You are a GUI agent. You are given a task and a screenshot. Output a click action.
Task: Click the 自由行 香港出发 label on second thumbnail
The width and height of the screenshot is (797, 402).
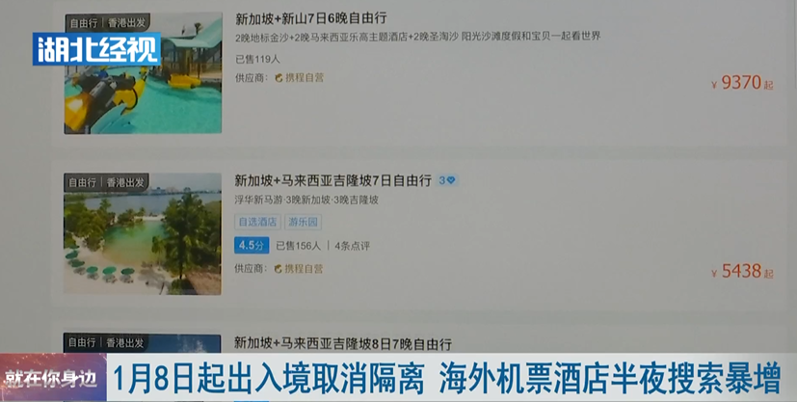tap(106, 182)
